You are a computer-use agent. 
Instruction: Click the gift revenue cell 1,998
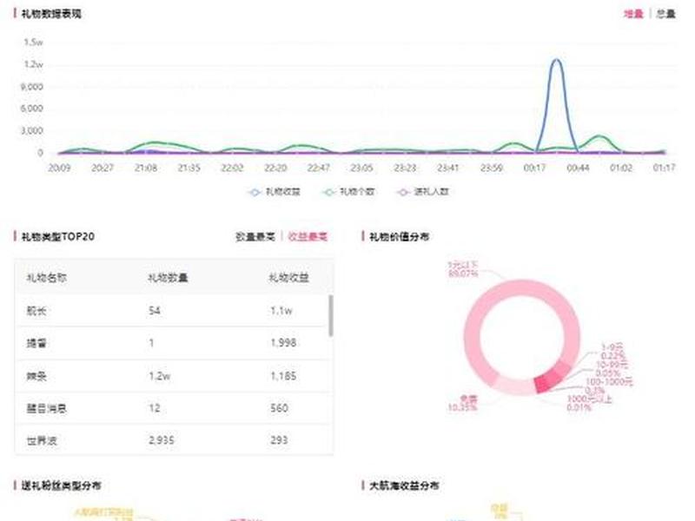coord(283,343)
